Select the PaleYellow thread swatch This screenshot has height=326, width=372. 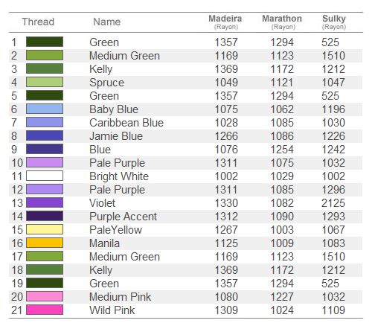click(45, 229)
